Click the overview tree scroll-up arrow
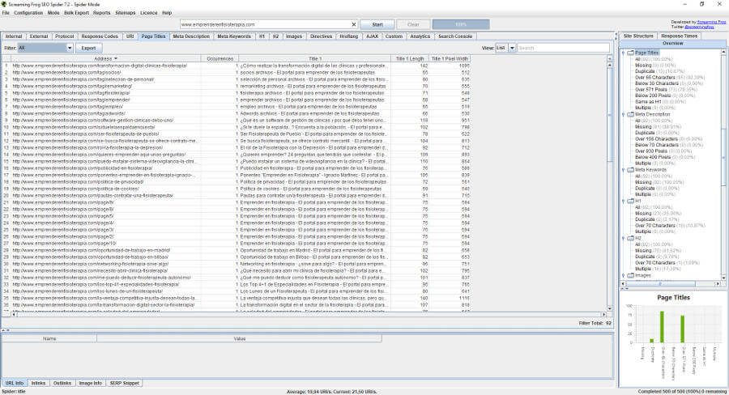This screenshot has height=395, width=729. 724,53
